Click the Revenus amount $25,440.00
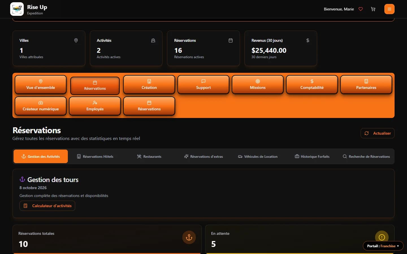 point(269,51)
